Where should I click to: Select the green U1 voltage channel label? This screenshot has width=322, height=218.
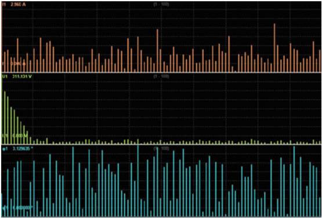point(4,77)
